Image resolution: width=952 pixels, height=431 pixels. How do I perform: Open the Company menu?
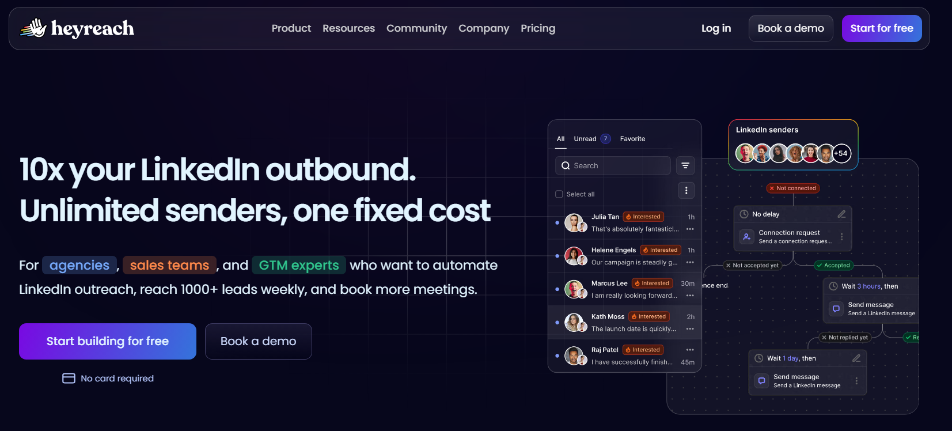(484, 28)
